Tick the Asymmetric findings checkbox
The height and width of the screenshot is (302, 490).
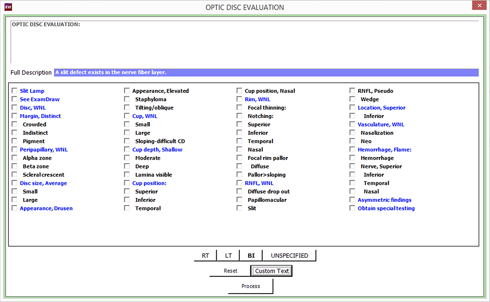[352, 200]
